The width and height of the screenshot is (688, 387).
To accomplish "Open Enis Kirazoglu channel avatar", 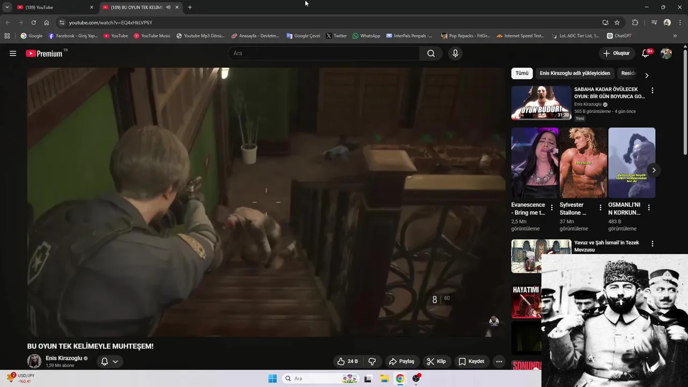I will pos(34,361).
